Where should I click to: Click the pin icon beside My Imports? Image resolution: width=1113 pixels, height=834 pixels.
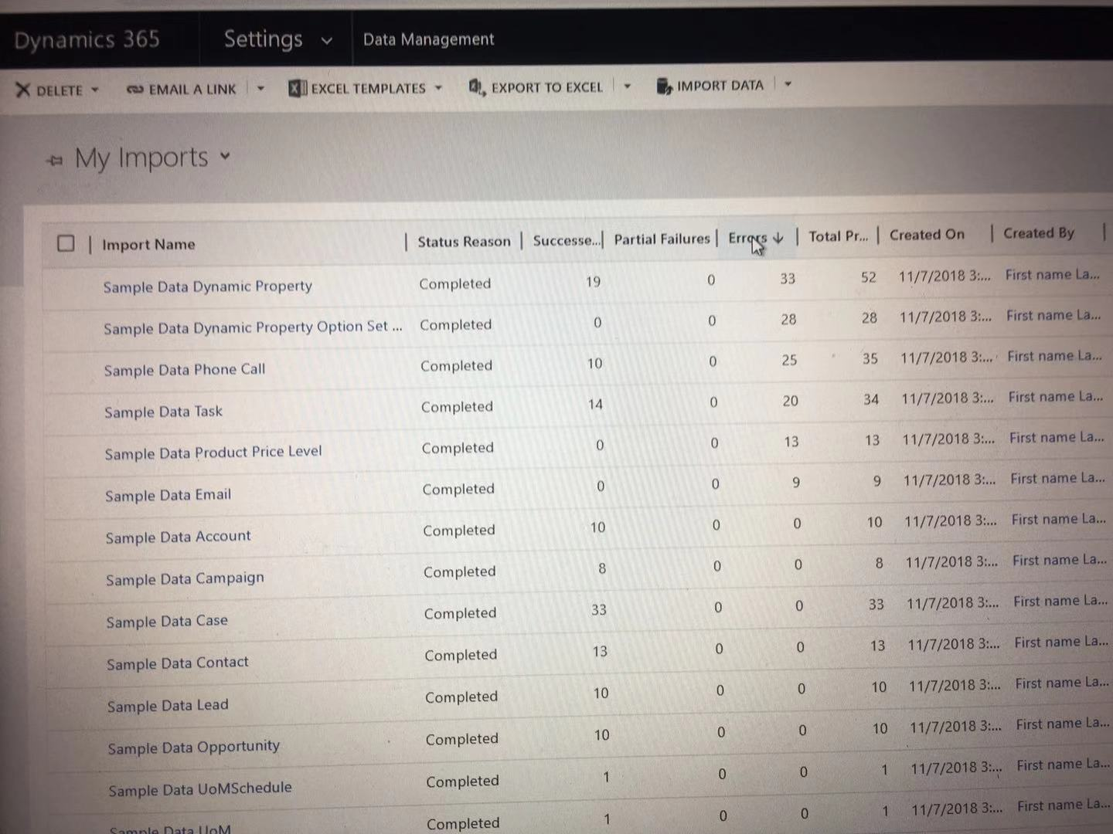click(x=55, y=161)
